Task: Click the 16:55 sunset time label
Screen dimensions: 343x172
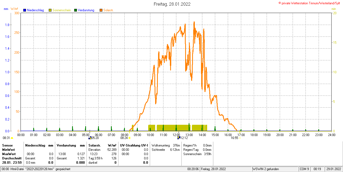Action: click(234, 138)
